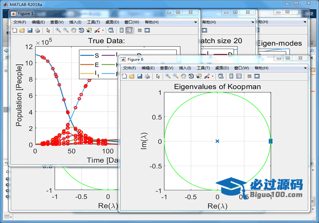
Task: Click dock arrow on Figure 1 menu bar
Action: (x=195, y=22)
